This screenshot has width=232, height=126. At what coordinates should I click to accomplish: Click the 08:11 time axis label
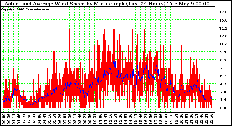74,119
